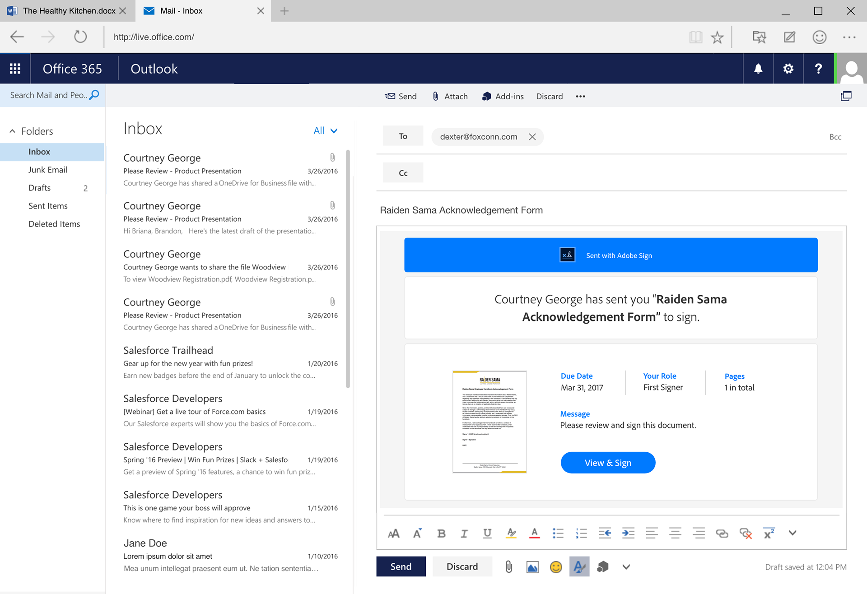Click Discard in top command bar
The height and width of the screenshot is (594, 867).
549,96
